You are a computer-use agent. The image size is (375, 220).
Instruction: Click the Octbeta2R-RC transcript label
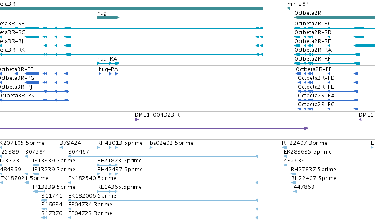point(313,24)
